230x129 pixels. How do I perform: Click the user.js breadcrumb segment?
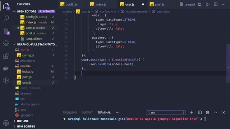[83, 11]
